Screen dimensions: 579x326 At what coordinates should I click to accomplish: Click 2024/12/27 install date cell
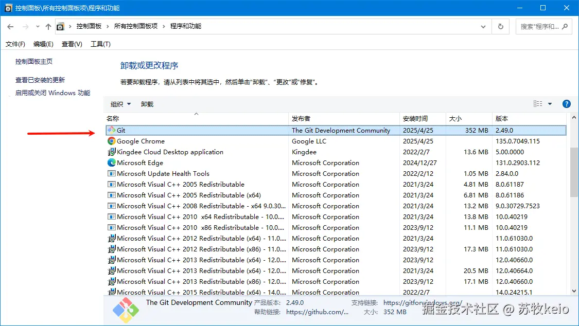click(420, 162)
